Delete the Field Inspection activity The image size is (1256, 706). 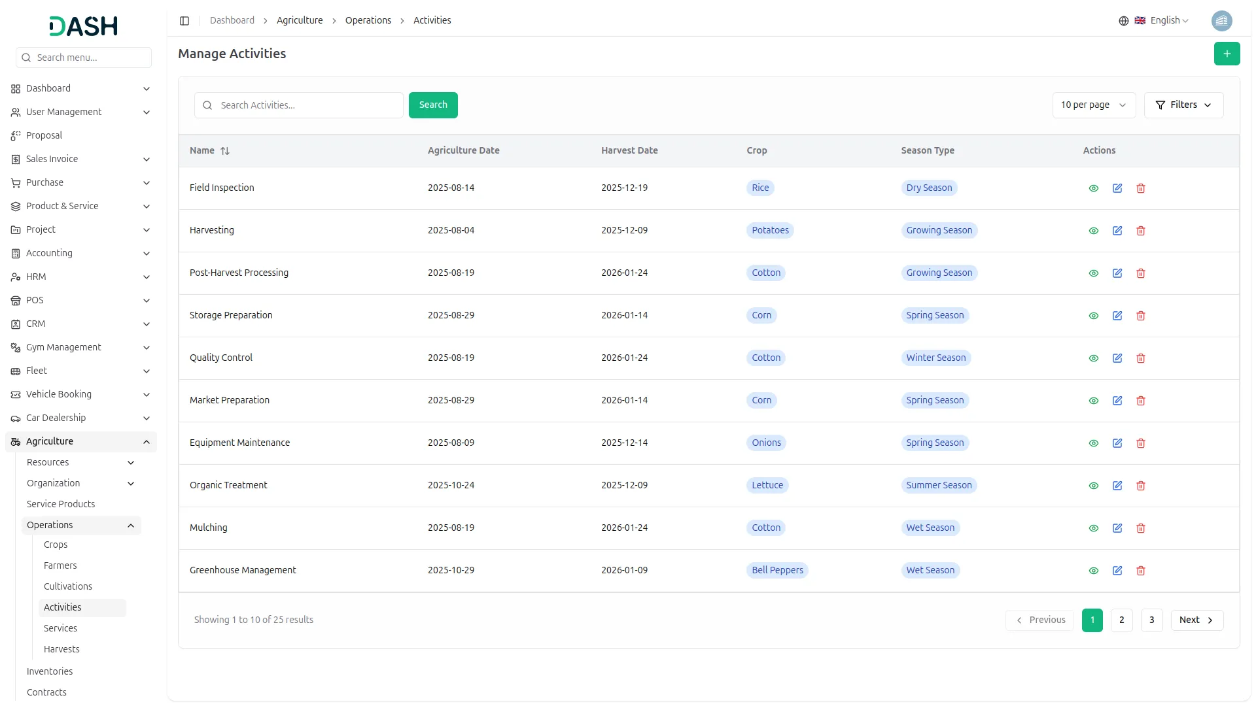click(x=1140, y=188)
